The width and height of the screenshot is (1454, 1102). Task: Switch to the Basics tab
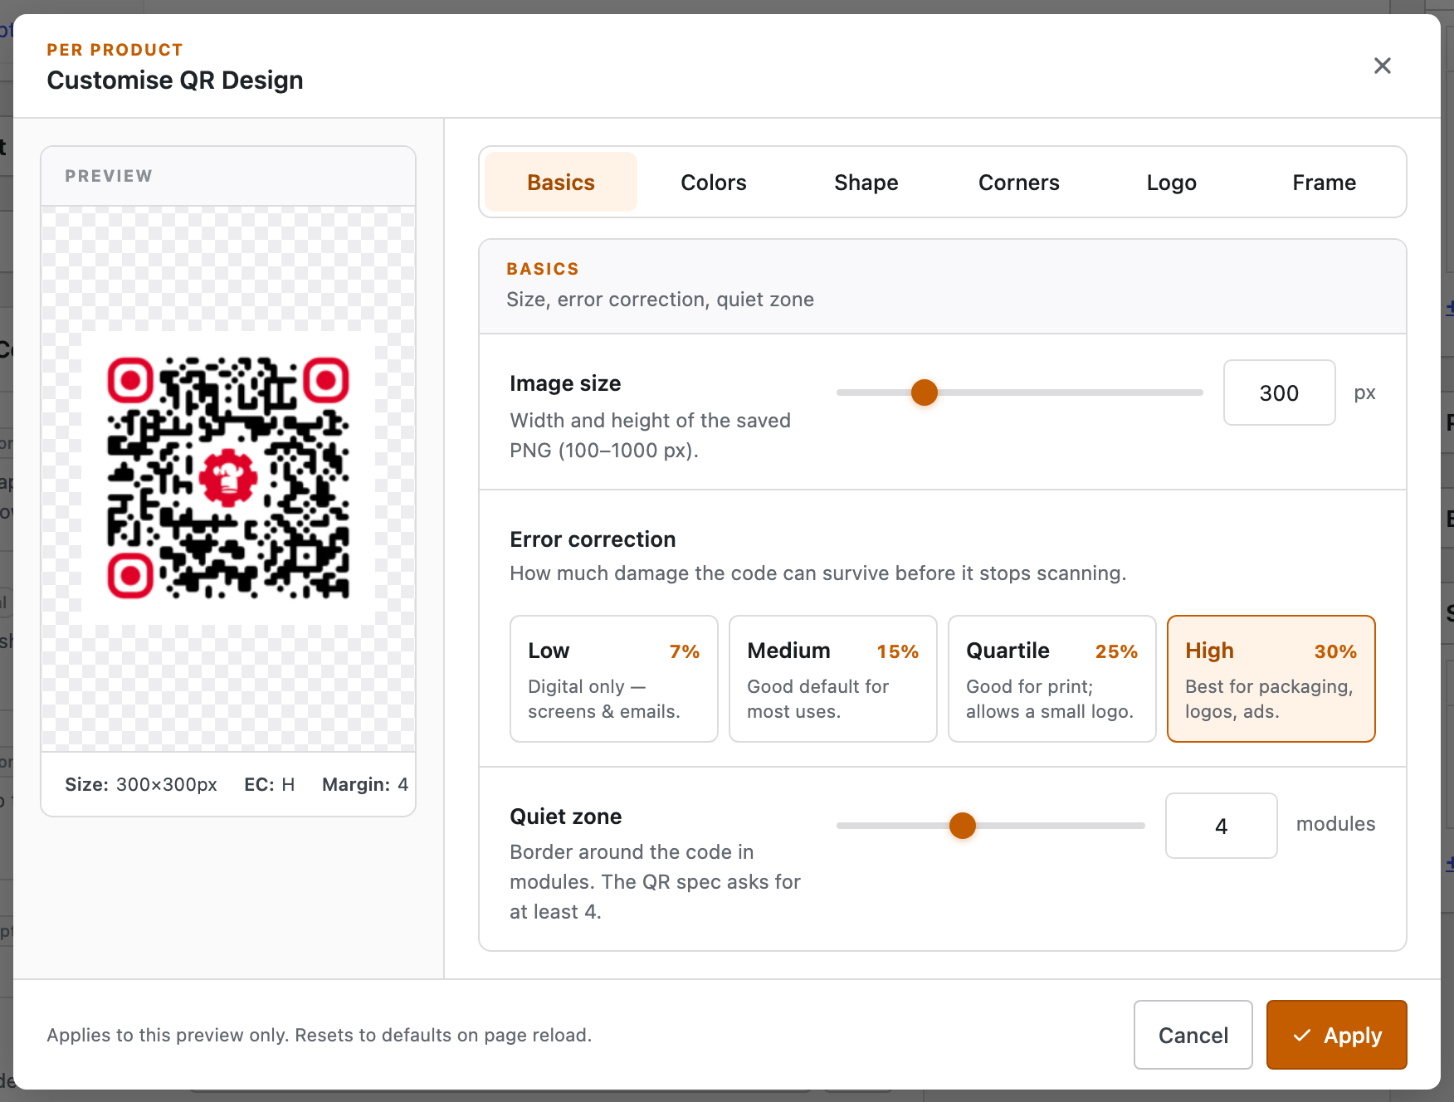pos(561,182)
